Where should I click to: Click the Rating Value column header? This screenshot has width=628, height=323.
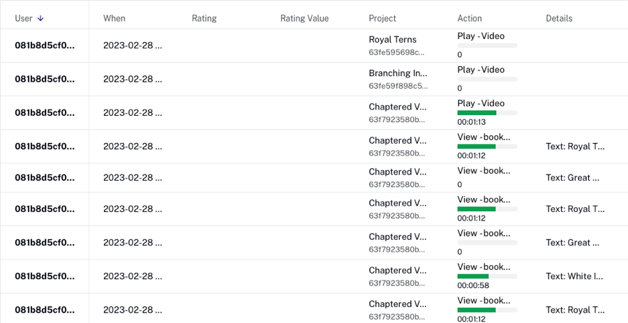point(304,18)
